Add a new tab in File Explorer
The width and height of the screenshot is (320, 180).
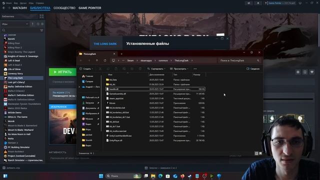pyautogui.click(x=121, y=54)
